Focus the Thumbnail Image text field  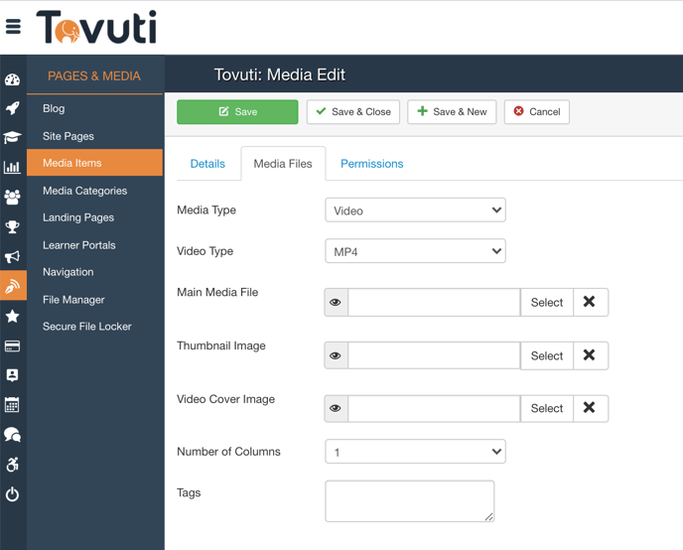[x=434, y=355]
